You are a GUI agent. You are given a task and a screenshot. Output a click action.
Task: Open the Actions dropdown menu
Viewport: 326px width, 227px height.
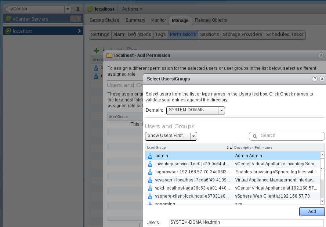click(x=132, y=9)
